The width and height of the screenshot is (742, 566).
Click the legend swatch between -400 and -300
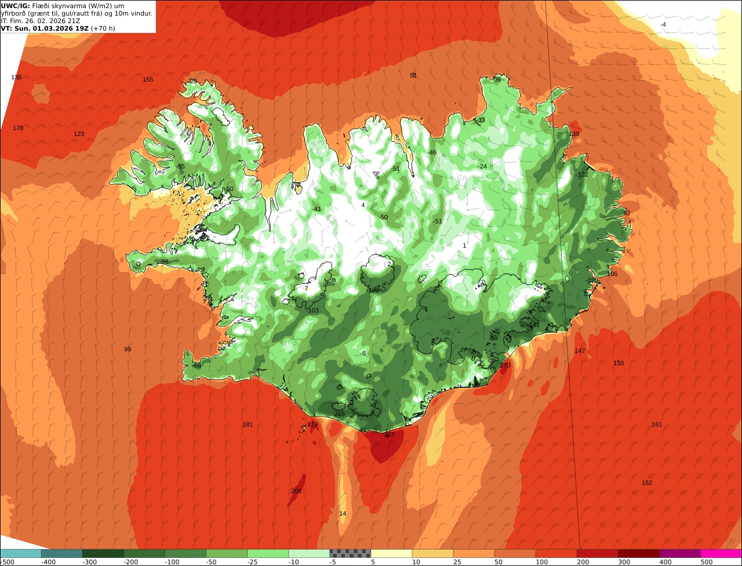tap(61, 553)
